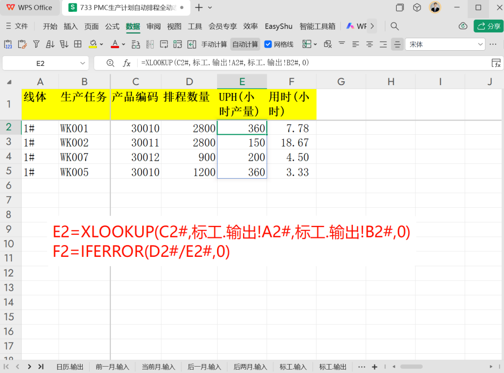Image resolution: width=504 pixels, height=373 pixels.
Task: Go to next sheet arrow
Action: (29, 367)
